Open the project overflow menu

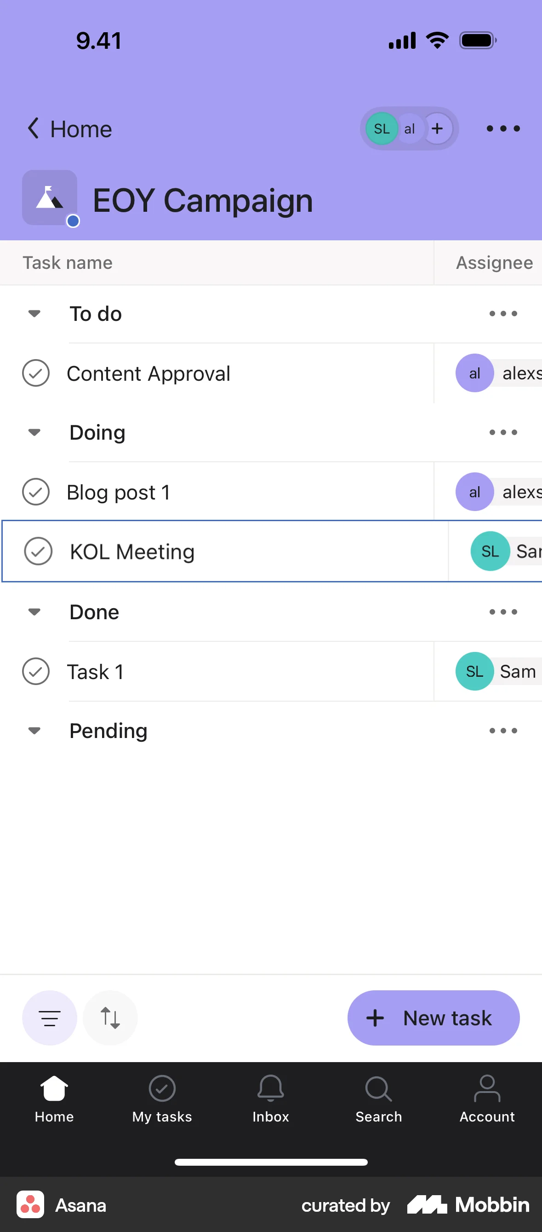pos(503,128)
